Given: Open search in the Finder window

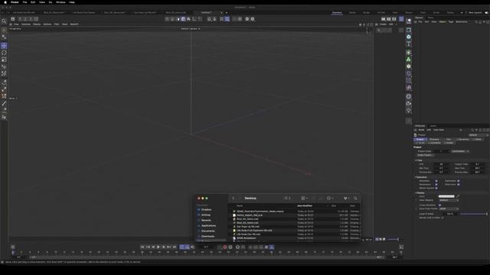Looking at the screenshot, I should pyautogui.click(x=355, y=199).
